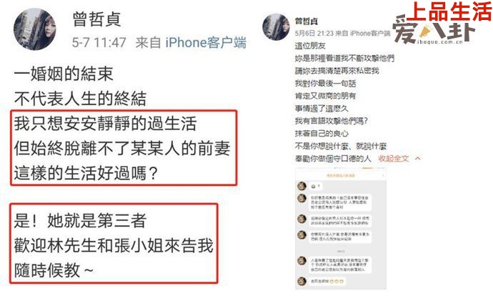Click the 5月6日 21:23 timestamp
Screen dimensions: 493x296
point(314,33)
